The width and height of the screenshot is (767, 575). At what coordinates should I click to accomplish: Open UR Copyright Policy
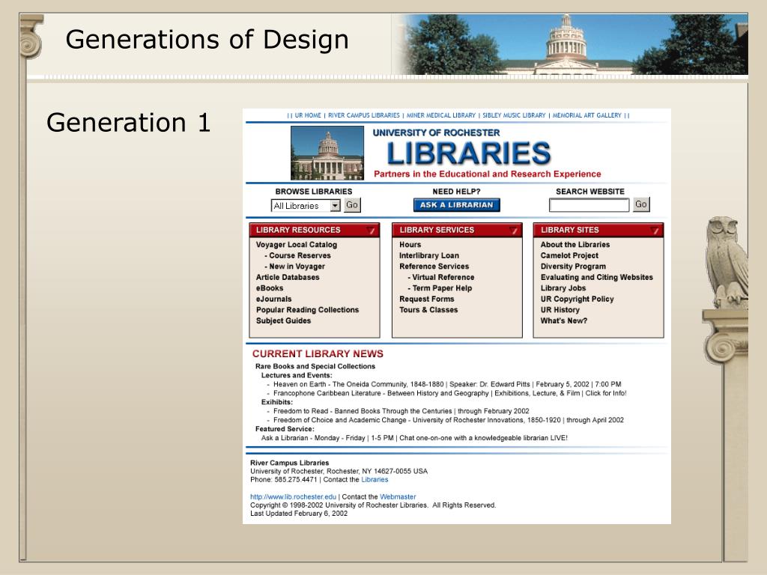(577, 299)
